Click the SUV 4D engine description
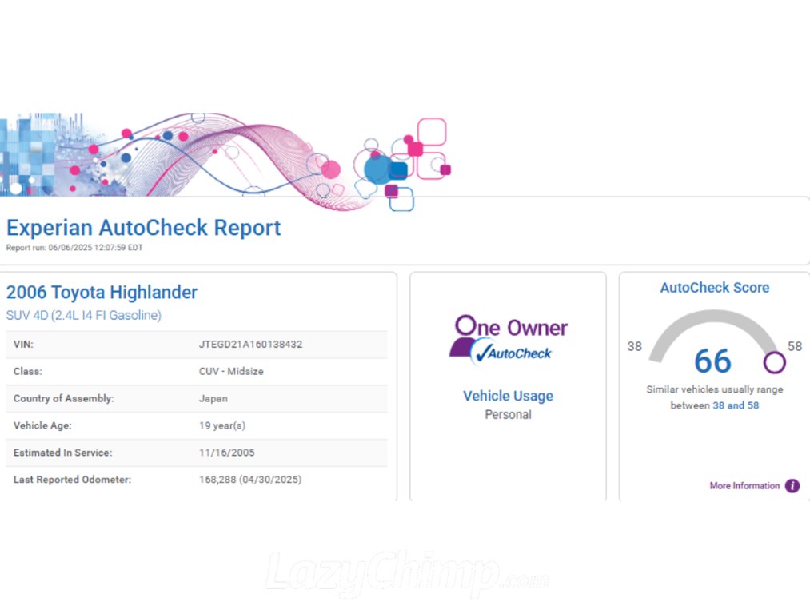This screenshot has width=810, height=614. tap(84, 315)
